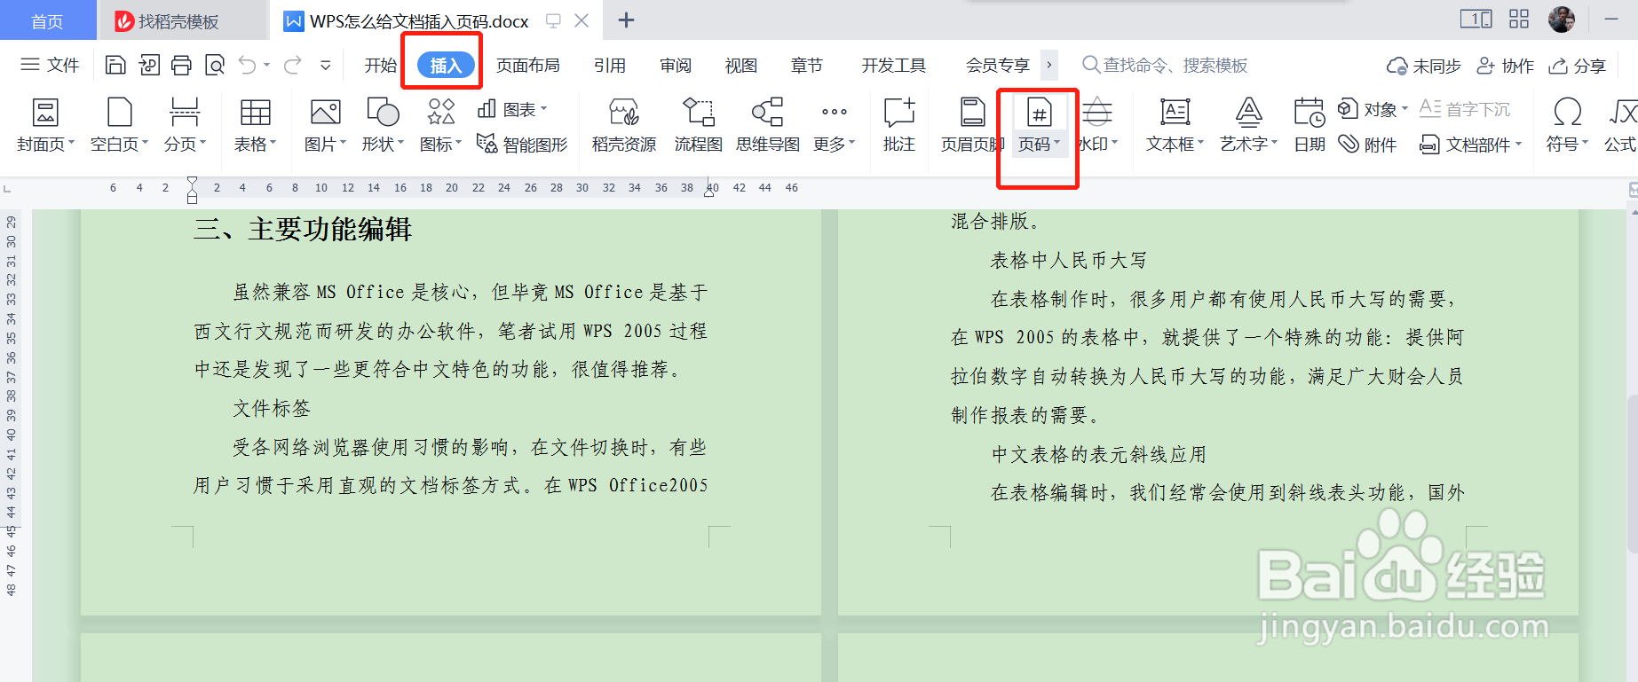Screen dimensions: 1638x682
Task: Insert the date (日期)
Action: (x=1310, y=125)
